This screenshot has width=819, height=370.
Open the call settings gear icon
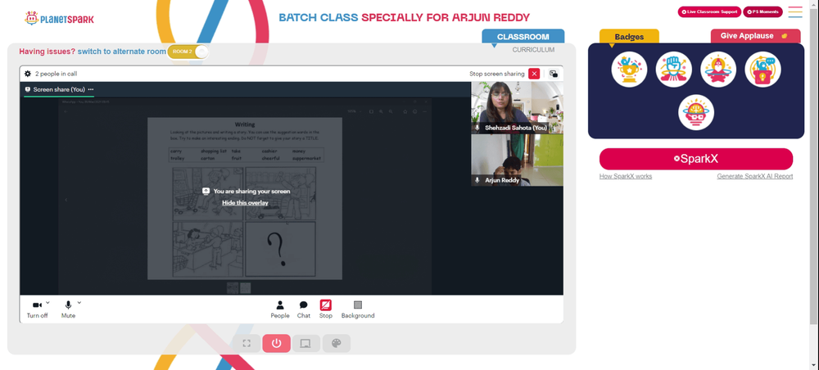27,74
